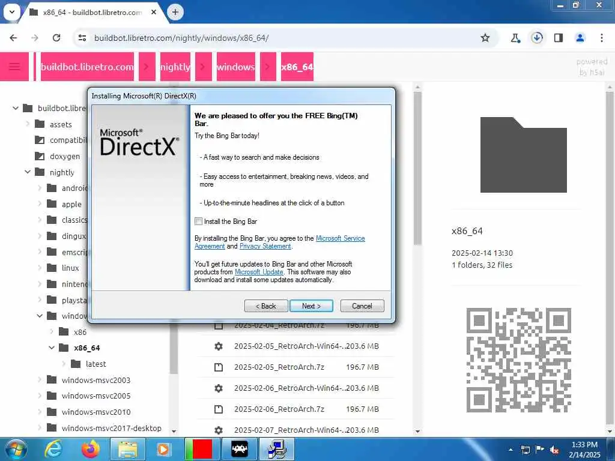Open Chrome Labs flask icon

coord(515,38)
